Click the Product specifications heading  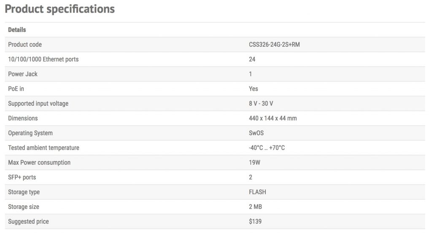click(59, 9)
